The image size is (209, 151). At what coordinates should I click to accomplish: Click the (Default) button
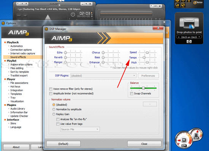pos(63,144)
